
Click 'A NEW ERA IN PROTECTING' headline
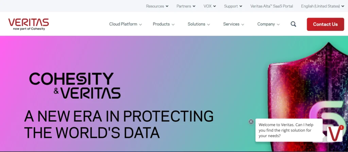[x=119, y=116]
